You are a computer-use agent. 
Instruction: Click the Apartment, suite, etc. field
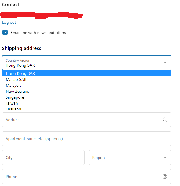tap(87, 139)
